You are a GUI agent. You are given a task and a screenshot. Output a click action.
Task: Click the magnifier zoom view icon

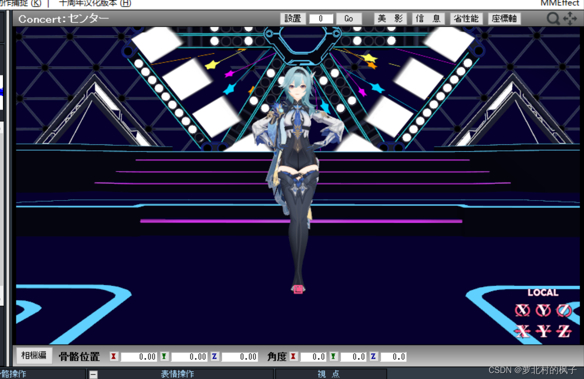point(553,18)
